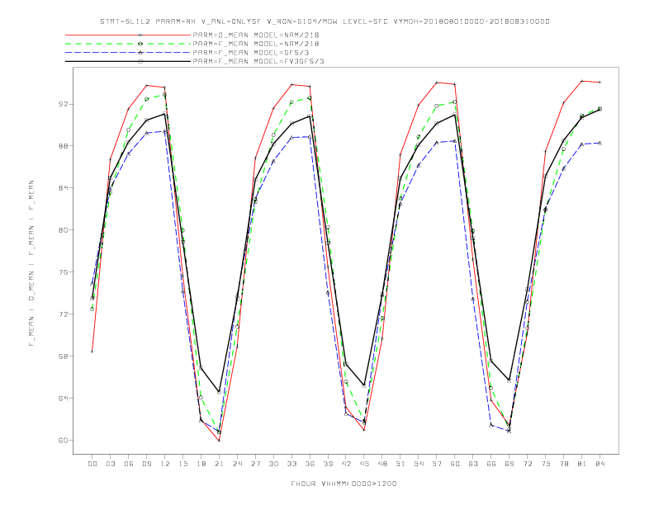
Task: Click x-axis tick label 03
Action: 110,464
